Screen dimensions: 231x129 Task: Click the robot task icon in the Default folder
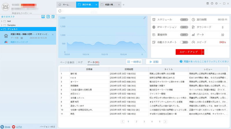tap(6, 36)
